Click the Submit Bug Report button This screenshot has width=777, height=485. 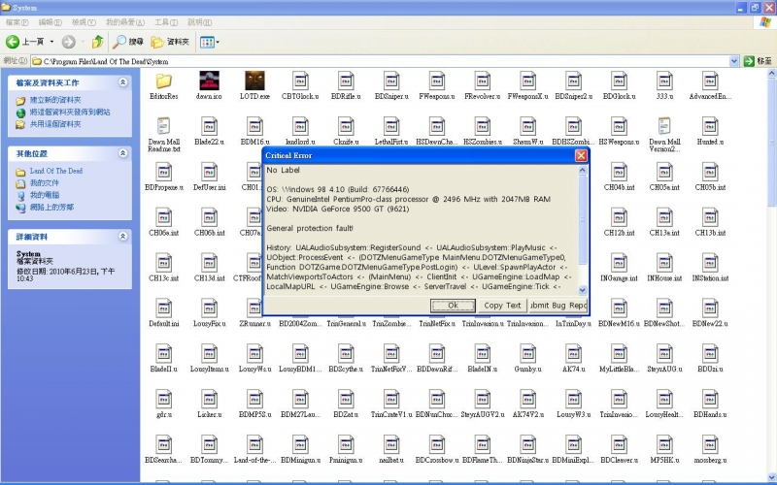click(x=557, y=305)
